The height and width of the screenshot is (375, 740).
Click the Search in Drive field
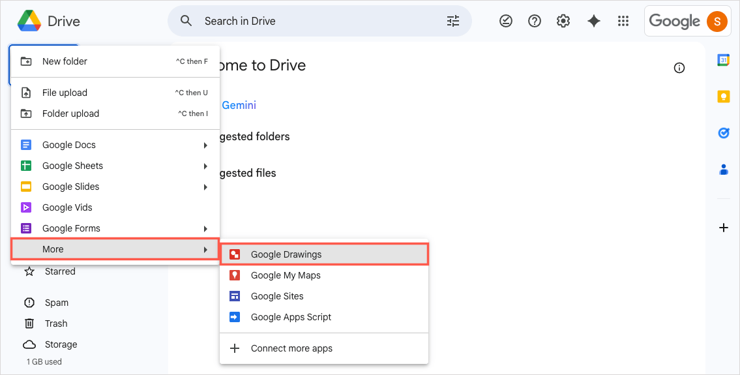(319, 21)
